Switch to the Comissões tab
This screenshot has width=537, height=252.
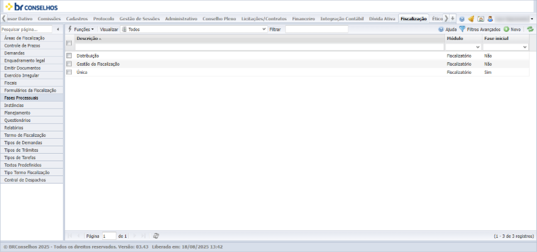click(49, 19)
